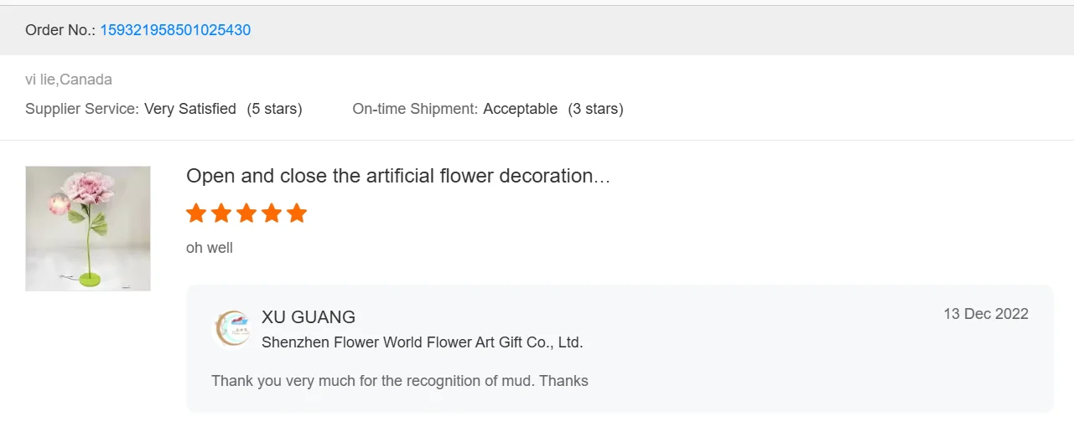Click the pink flower product thumbnail
This screenshot has width=1074, height=437.
(x=88, y=229)
